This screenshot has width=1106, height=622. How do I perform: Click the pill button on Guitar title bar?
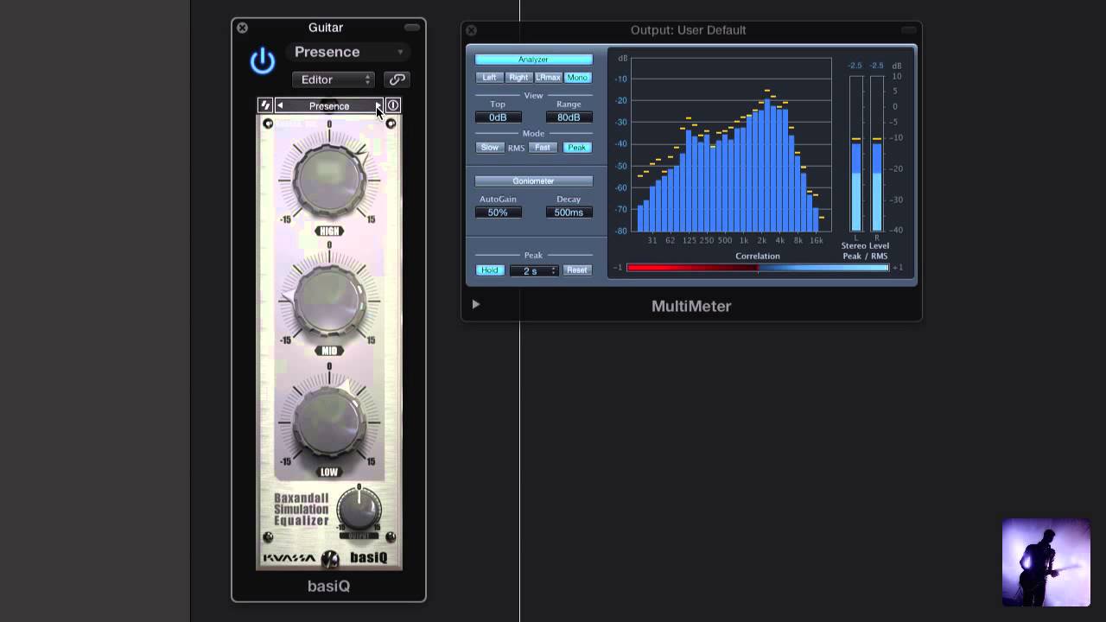(x=412, y=28)
